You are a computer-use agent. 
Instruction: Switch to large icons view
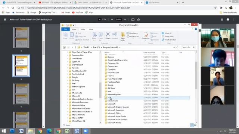pos(195,125)
